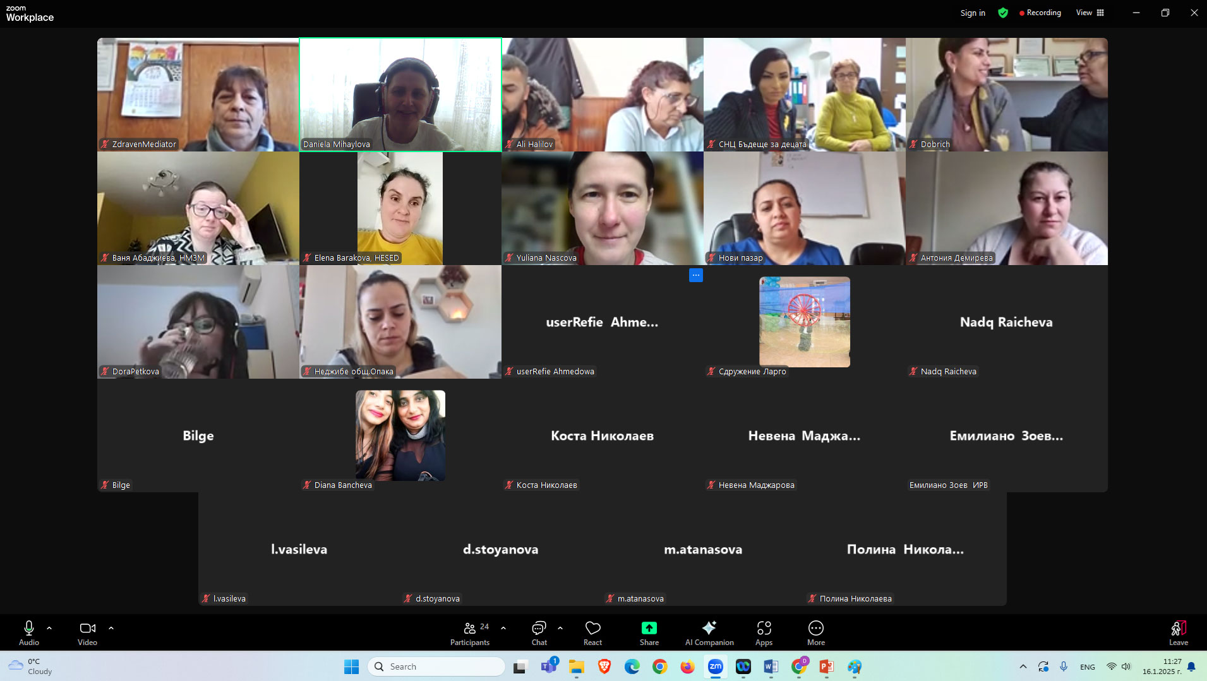Open the weather widget showing Cloudy
1207x681 pixels.
pyautogui.click(x=30, y=666)
